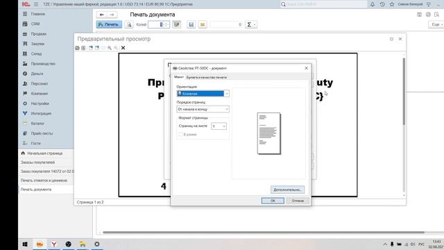Open the Склад section
The height and width of the screenshot is (250, 444).
point(36,53)
